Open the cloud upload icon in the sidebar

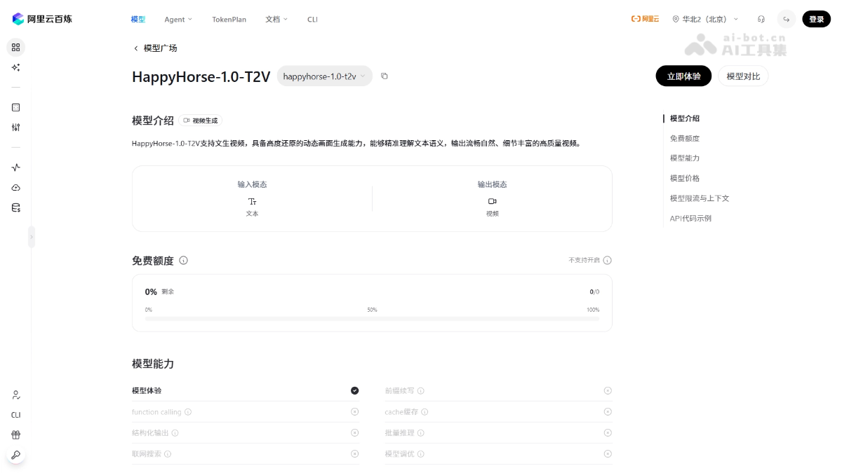point(15,188)
